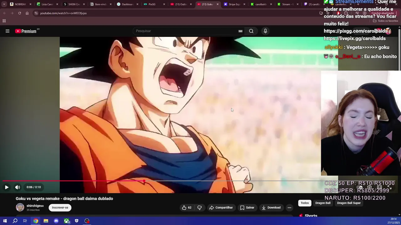Start voice search with the microphone icon
The width and height of the screenshot is (401, 225).
coord(265,31)
